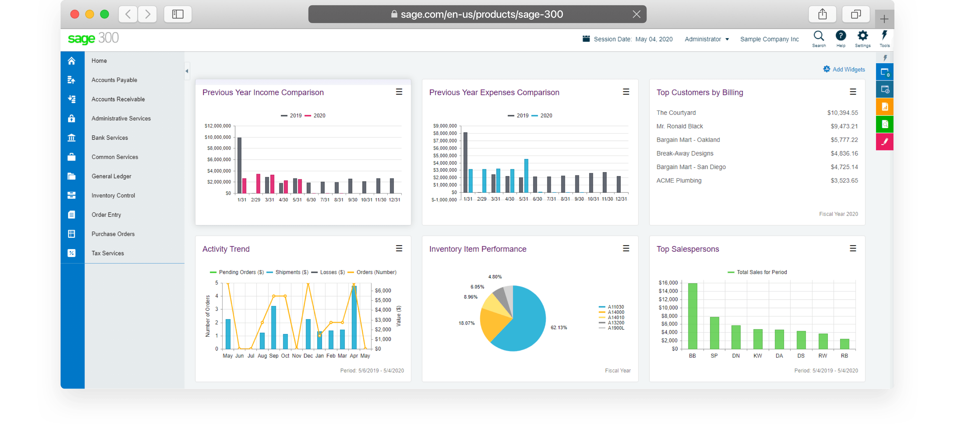Click the Administrative Services lock icon
Image resolution: width=955 pixels, height=431 pixels.
(x=71, y=118)
